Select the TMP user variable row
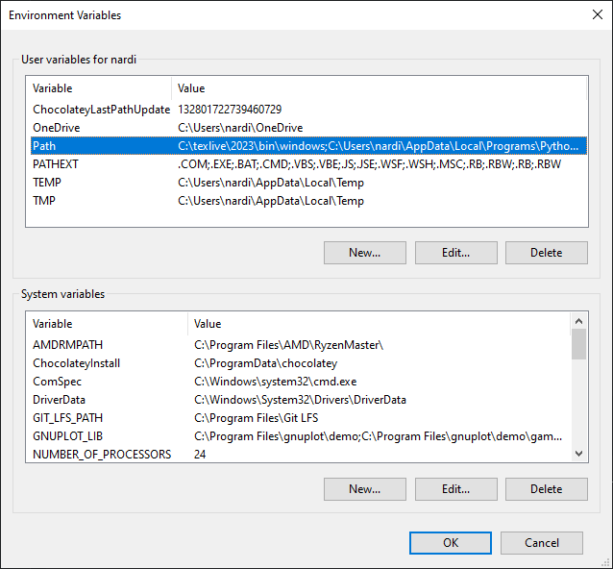This screenshot has width=613, height=569. 308,201
